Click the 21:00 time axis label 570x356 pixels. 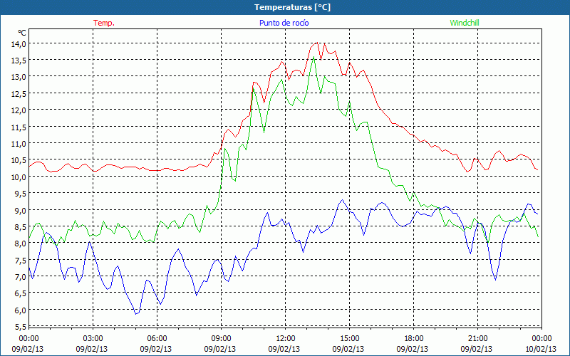[477, 339]
